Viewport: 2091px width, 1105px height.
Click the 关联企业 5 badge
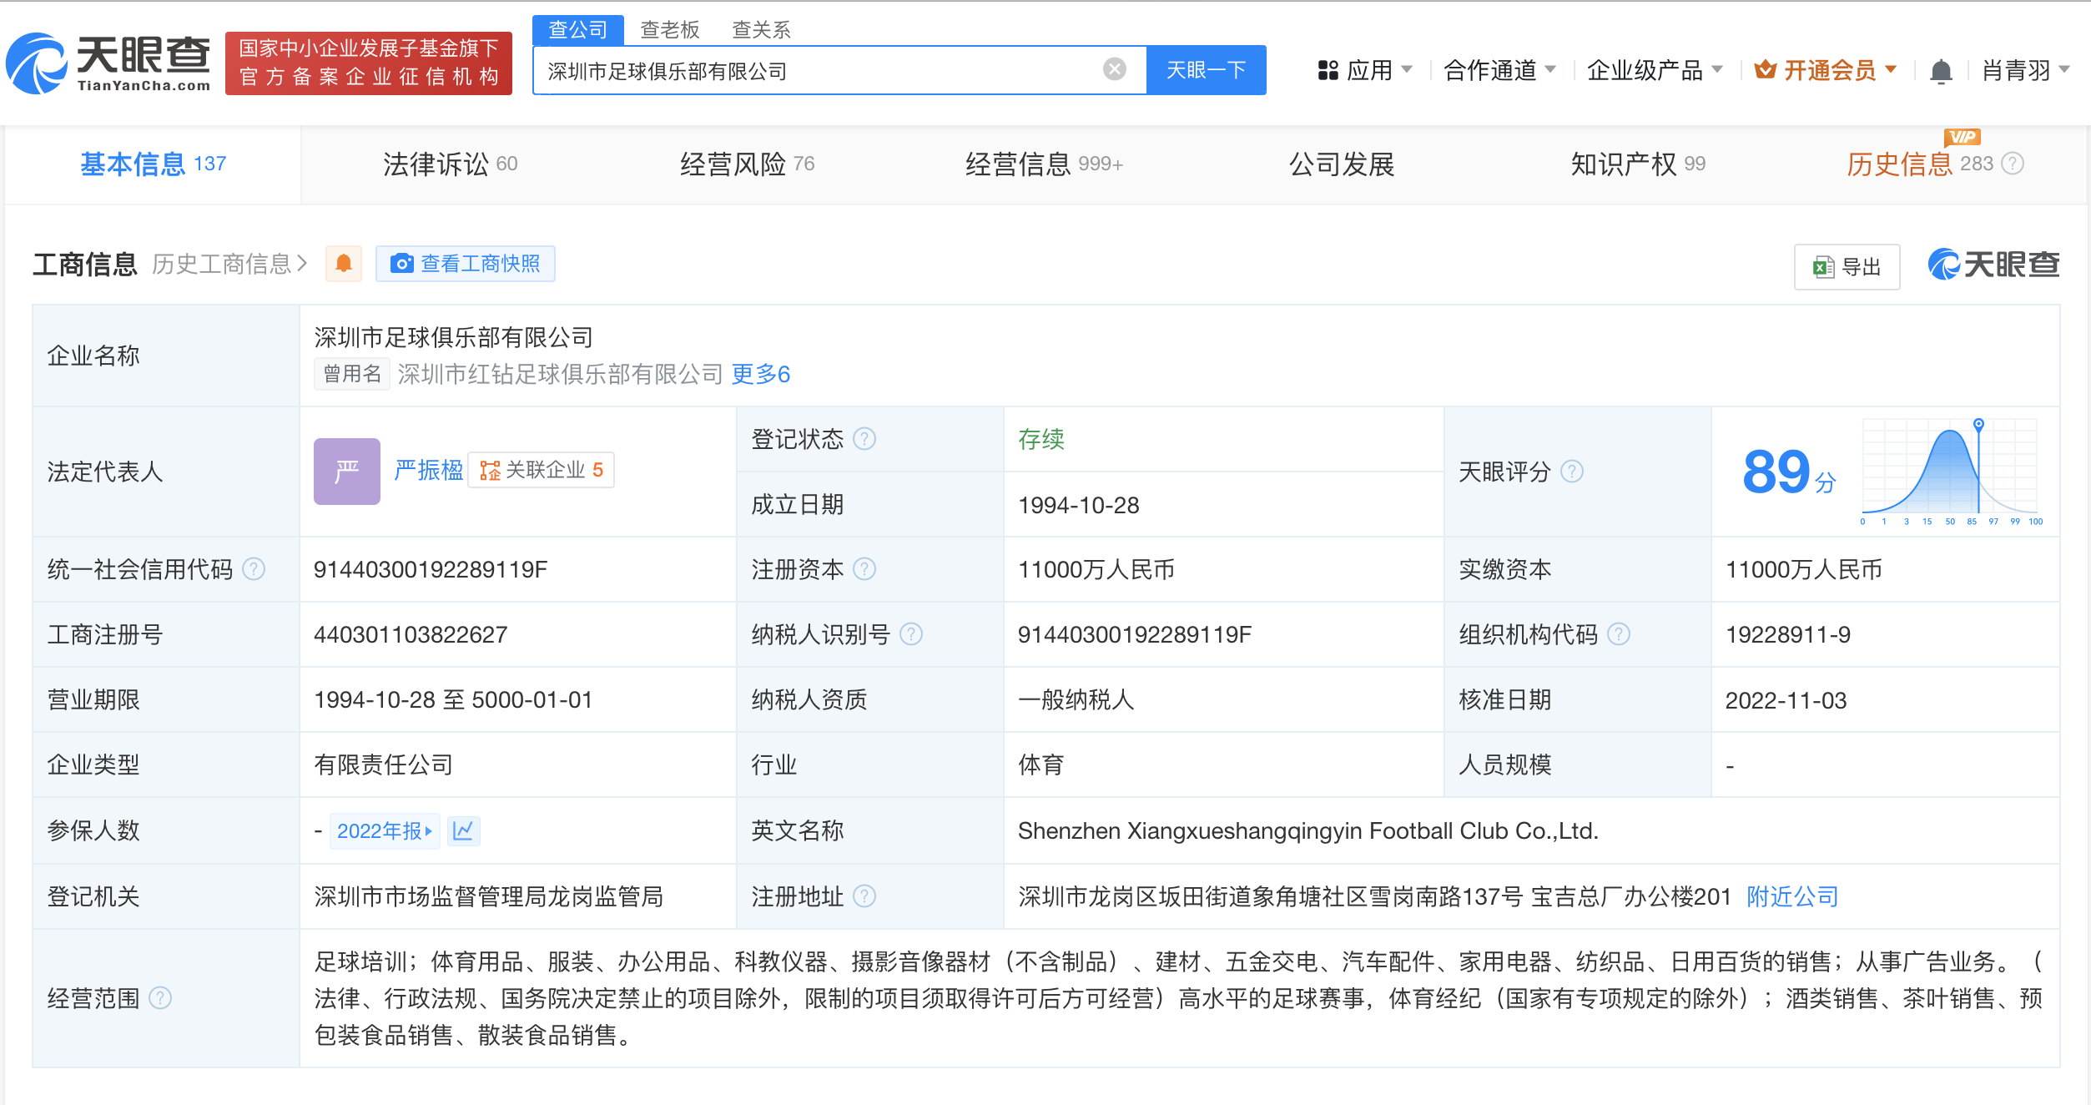pos(541,470)
